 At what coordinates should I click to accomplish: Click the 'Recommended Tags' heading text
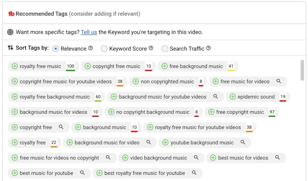pos(42,14)
